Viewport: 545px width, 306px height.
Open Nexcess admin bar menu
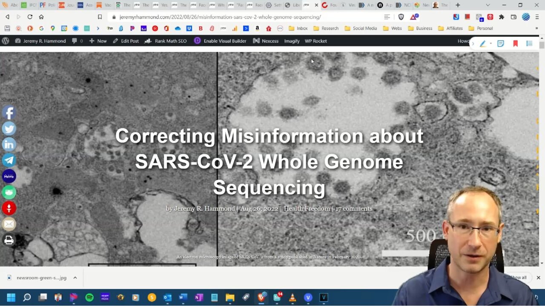[266, 41]
